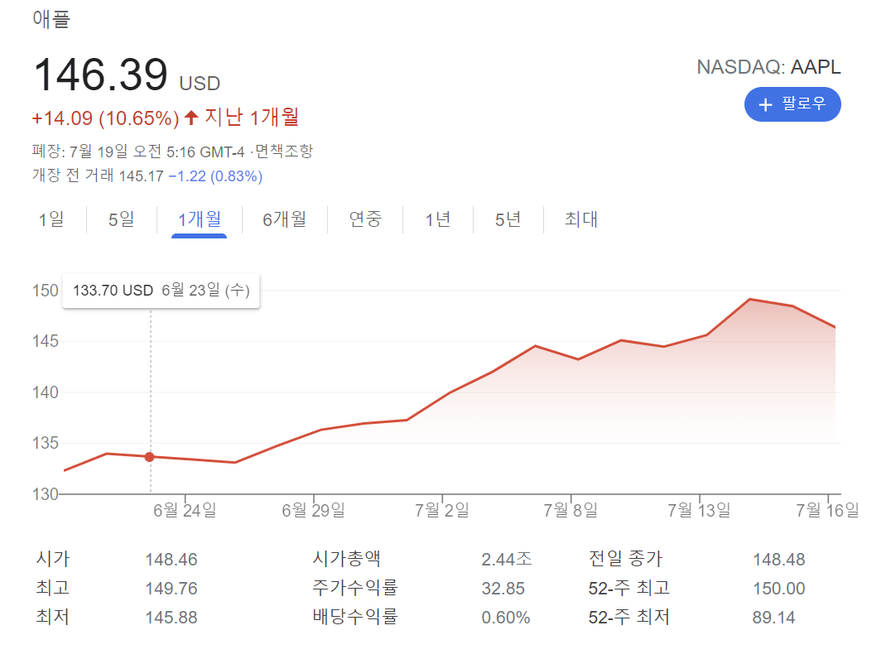This screenshot has height=659, width=886.
Task: Click the 52-주 최고 value 150.00
Action: (x=778, y=589)
